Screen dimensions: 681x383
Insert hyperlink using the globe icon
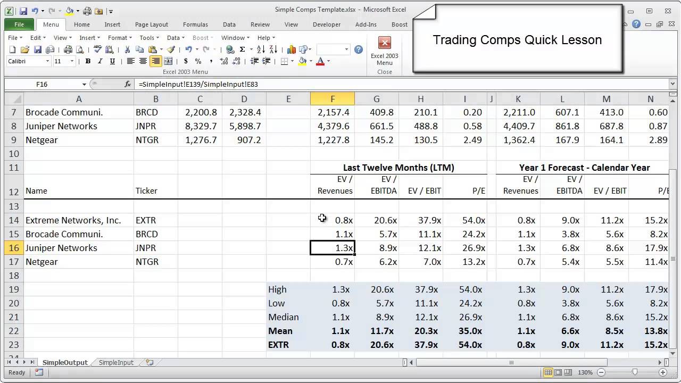pyautogui.click(x=230, y=49)
